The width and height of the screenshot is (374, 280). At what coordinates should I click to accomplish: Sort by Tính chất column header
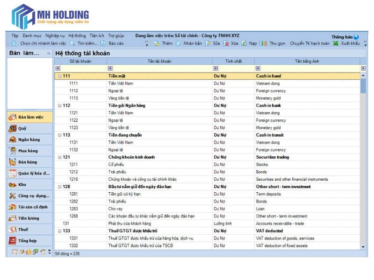click(x=233, y=62)
